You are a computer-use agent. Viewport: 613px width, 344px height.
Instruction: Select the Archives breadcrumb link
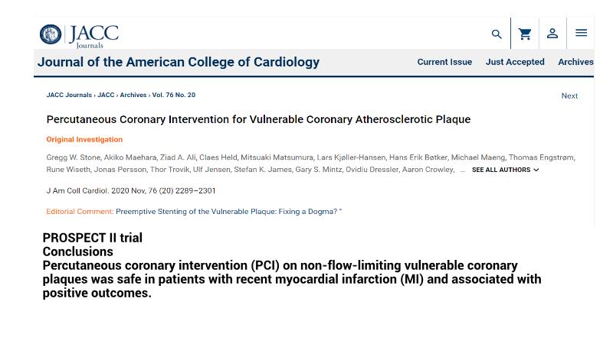(133, 96)
